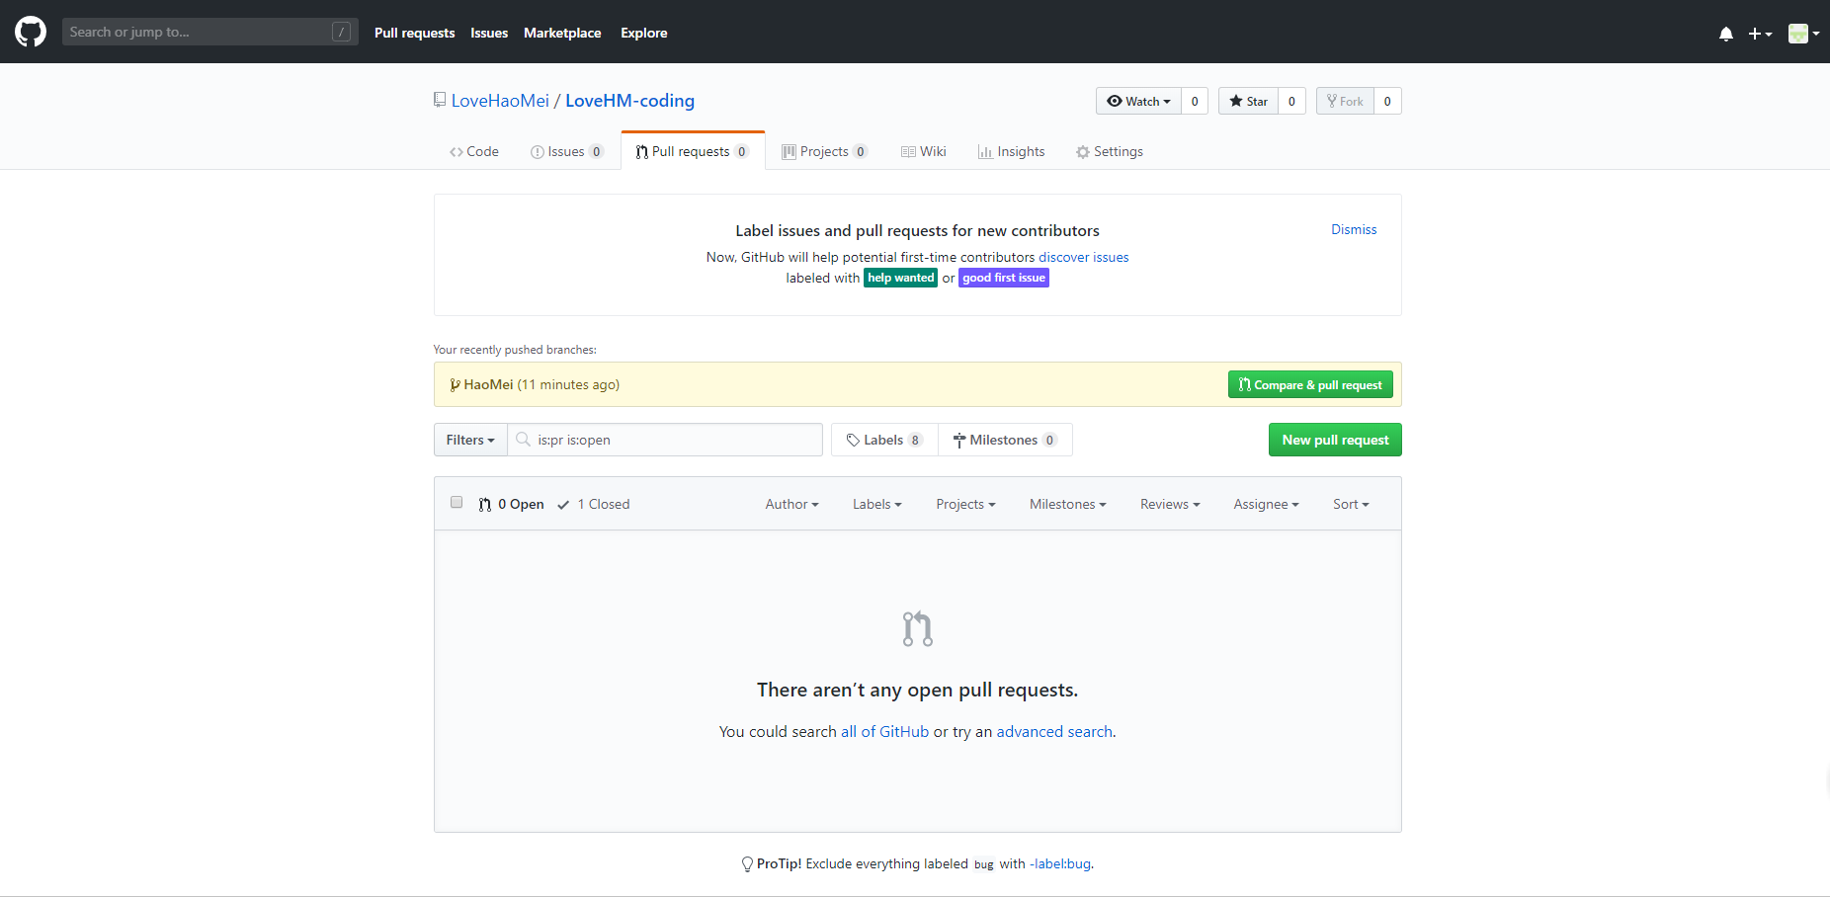1830x898 pixels.
Task: Click the GitHub Octocat logo
Action: coord(31,32)
